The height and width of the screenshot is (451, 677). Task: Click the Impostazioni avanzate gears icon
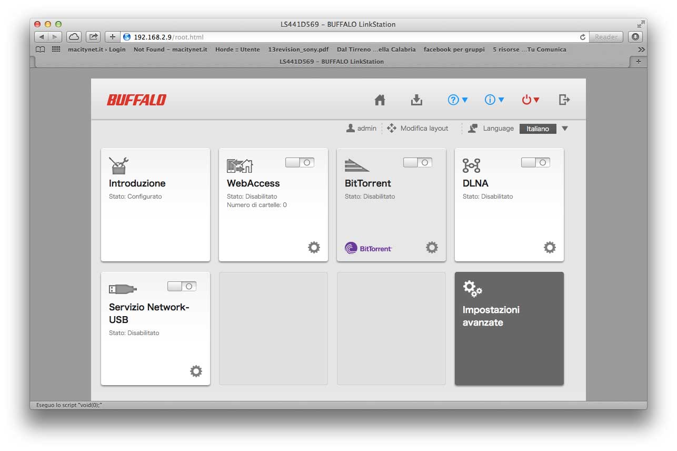pos(472,289)
